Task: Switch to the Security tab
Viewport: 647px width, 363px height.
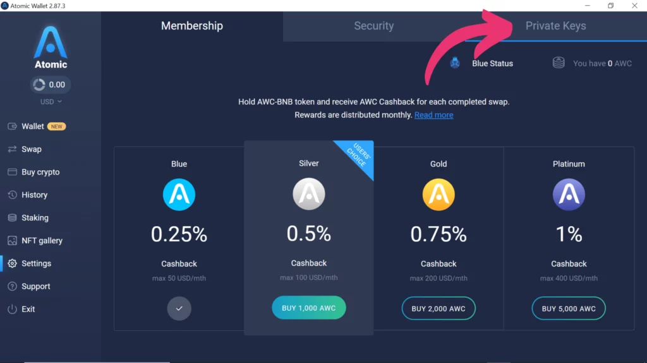Action: point(373,26)
